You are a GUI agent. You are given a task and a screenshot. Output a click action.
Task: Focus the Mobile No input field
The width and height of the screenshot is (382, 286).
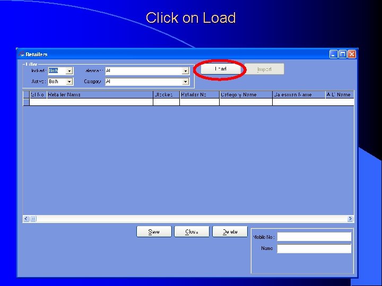314,237
